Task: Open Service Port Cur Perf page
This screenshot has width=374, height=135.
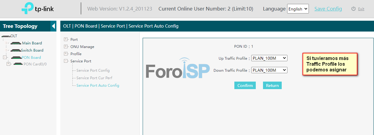Action: point(94,78)
